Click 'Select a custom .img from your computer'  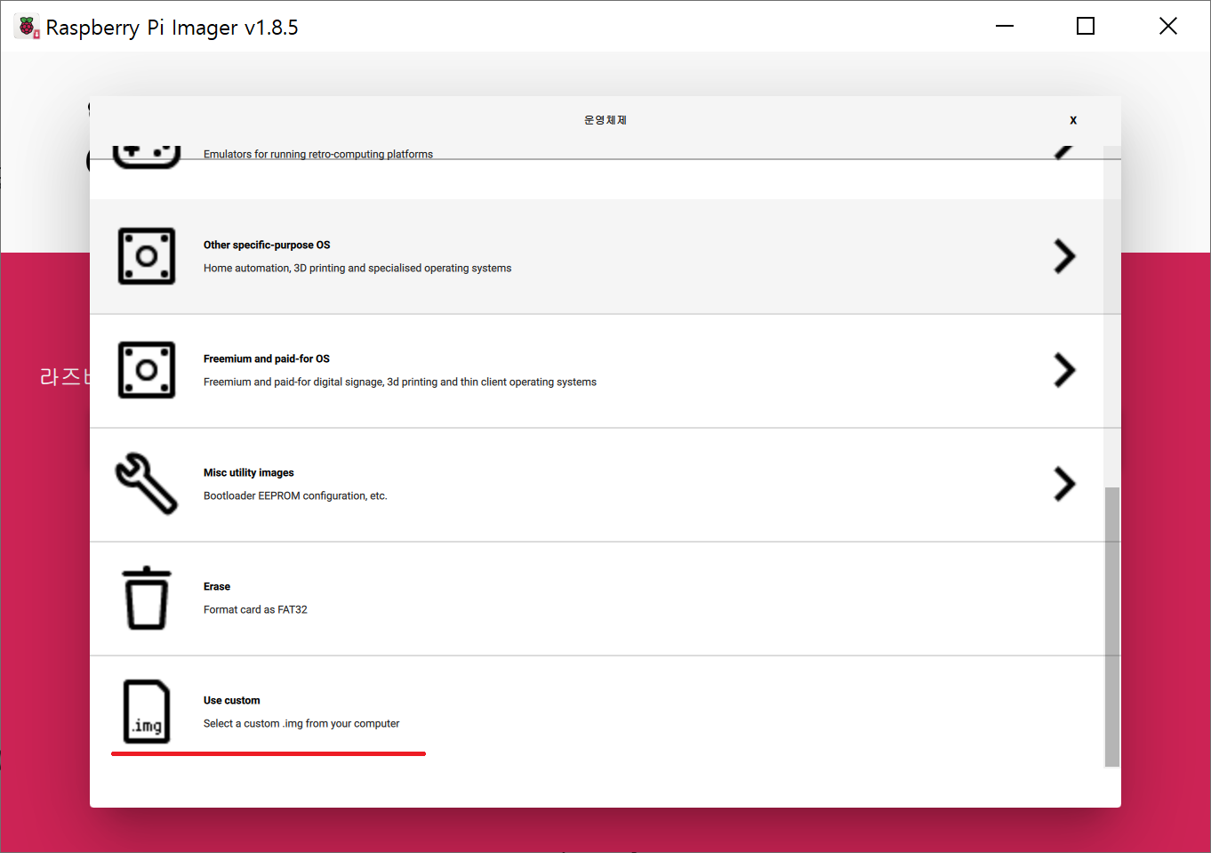(x=301, y=723)
